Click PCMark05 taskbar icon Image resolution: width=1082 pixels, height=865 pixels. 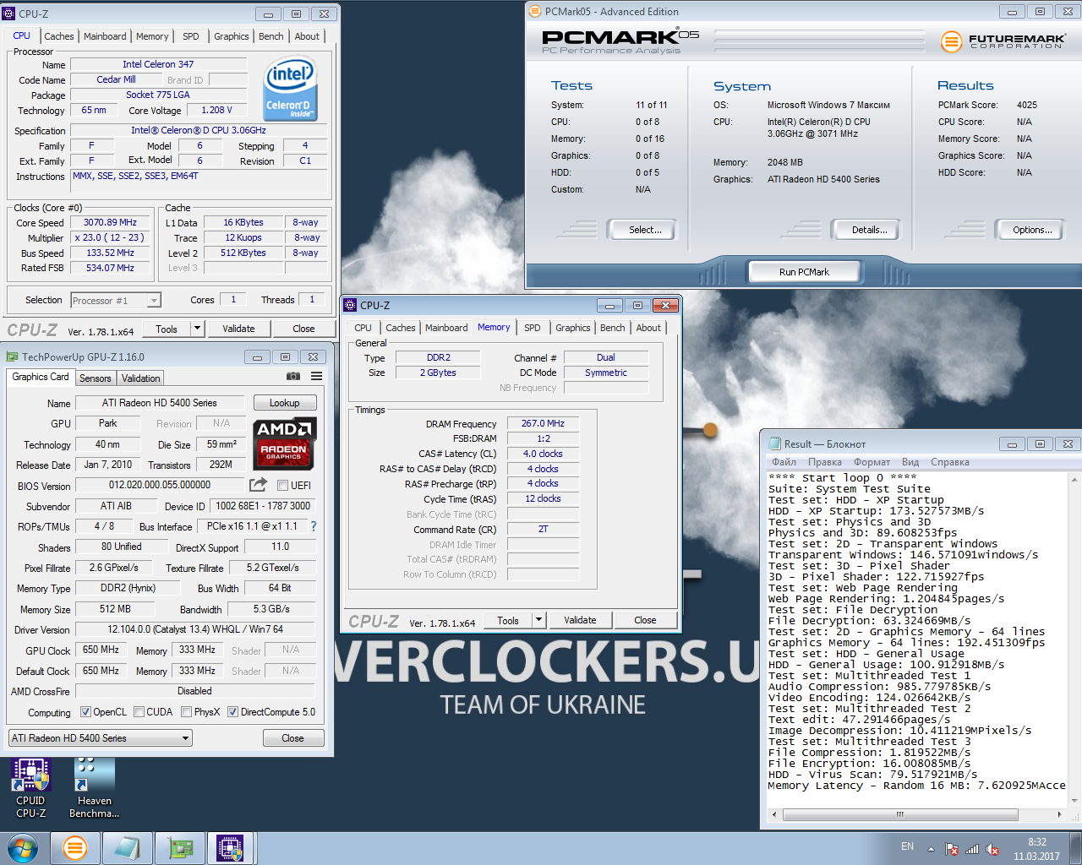point(75,848)
